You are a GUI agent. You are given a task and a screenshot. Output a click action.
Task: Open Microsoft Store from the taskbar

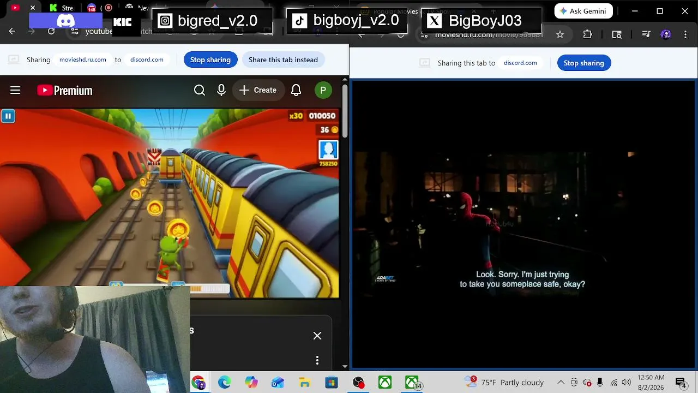[332, 383]
